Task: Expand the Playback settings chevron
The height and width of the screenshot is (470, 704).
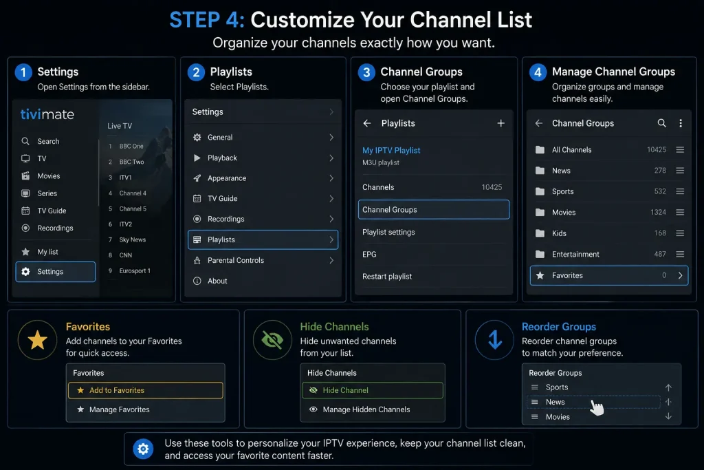Action: pyautogui.click(x=331, y=158)
